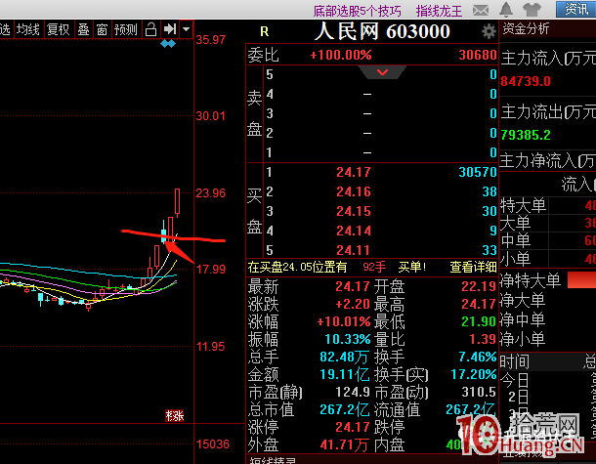596x464 pixels.
Task: Open the mail envelope icon
Action: pos(481,10)
